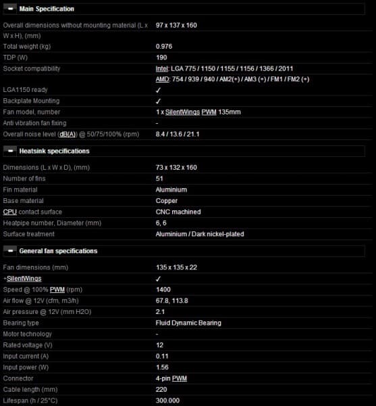Open the AMD link in socket compatibility

click(x=162, y=79)
